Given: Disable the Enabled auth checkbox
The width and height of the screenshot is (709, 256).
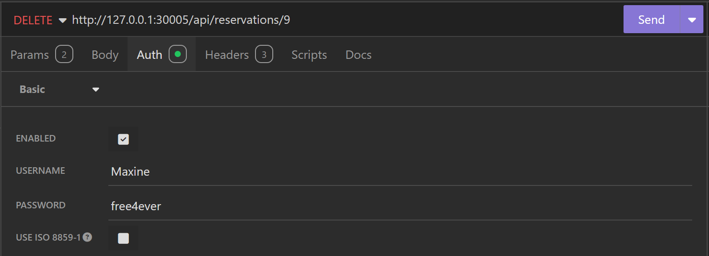Looking at the screenshot, I should click(x=123, y=139).
